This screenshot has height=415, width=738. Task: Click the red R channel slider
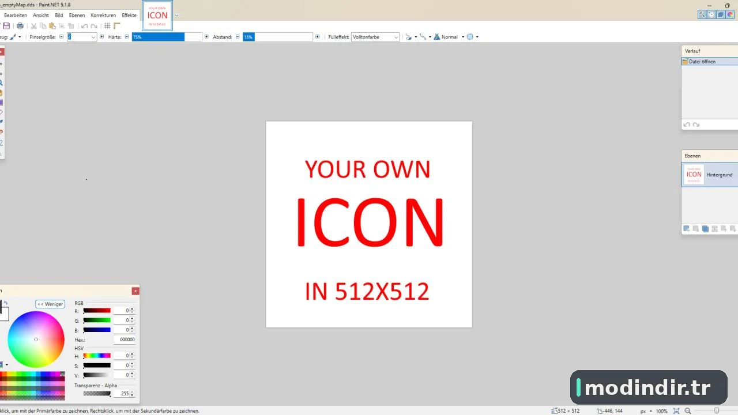coord(97,311)
